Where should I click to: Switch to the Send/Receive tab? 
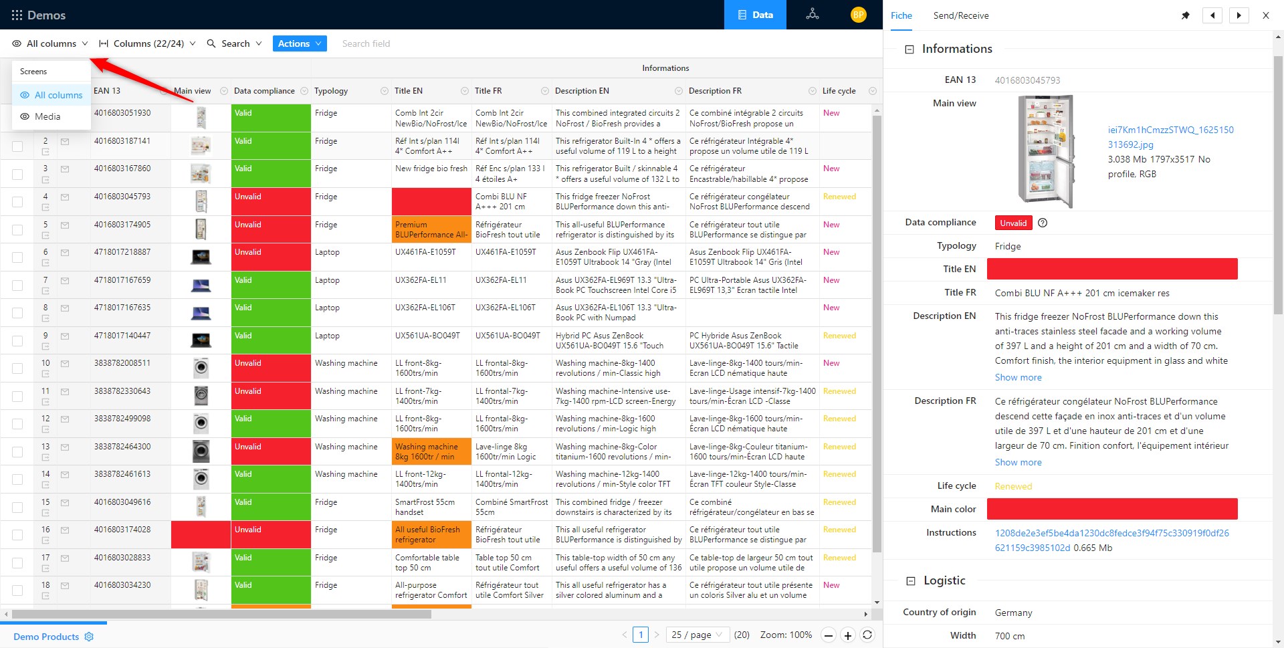[x=960, y=15]
